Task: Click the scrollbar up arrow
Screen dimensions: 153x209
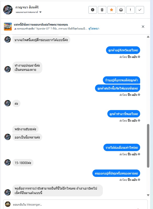Action: pos(148,37)
